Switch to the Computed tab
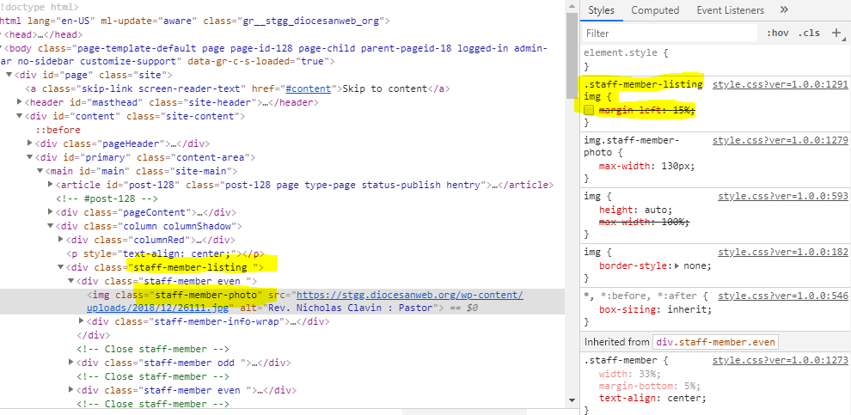 (655, 10)
